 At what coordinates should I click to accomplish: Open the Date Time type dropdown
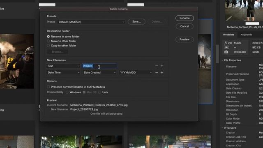pos(63,72)
